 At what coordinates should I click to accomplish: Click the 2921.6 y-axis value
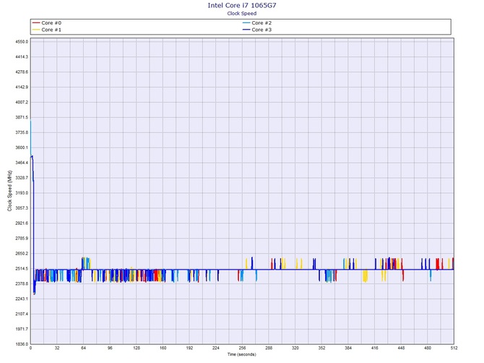pos(22,223)
